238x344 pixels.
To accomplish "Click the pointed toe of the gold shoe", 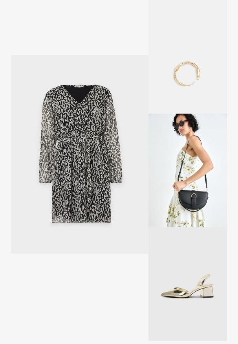I will [x=166, y=294].
